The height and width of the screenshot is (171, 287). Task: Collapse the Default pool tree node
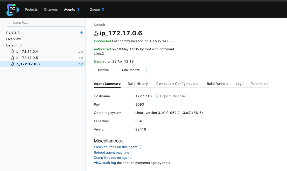click(x=3, y=45)
